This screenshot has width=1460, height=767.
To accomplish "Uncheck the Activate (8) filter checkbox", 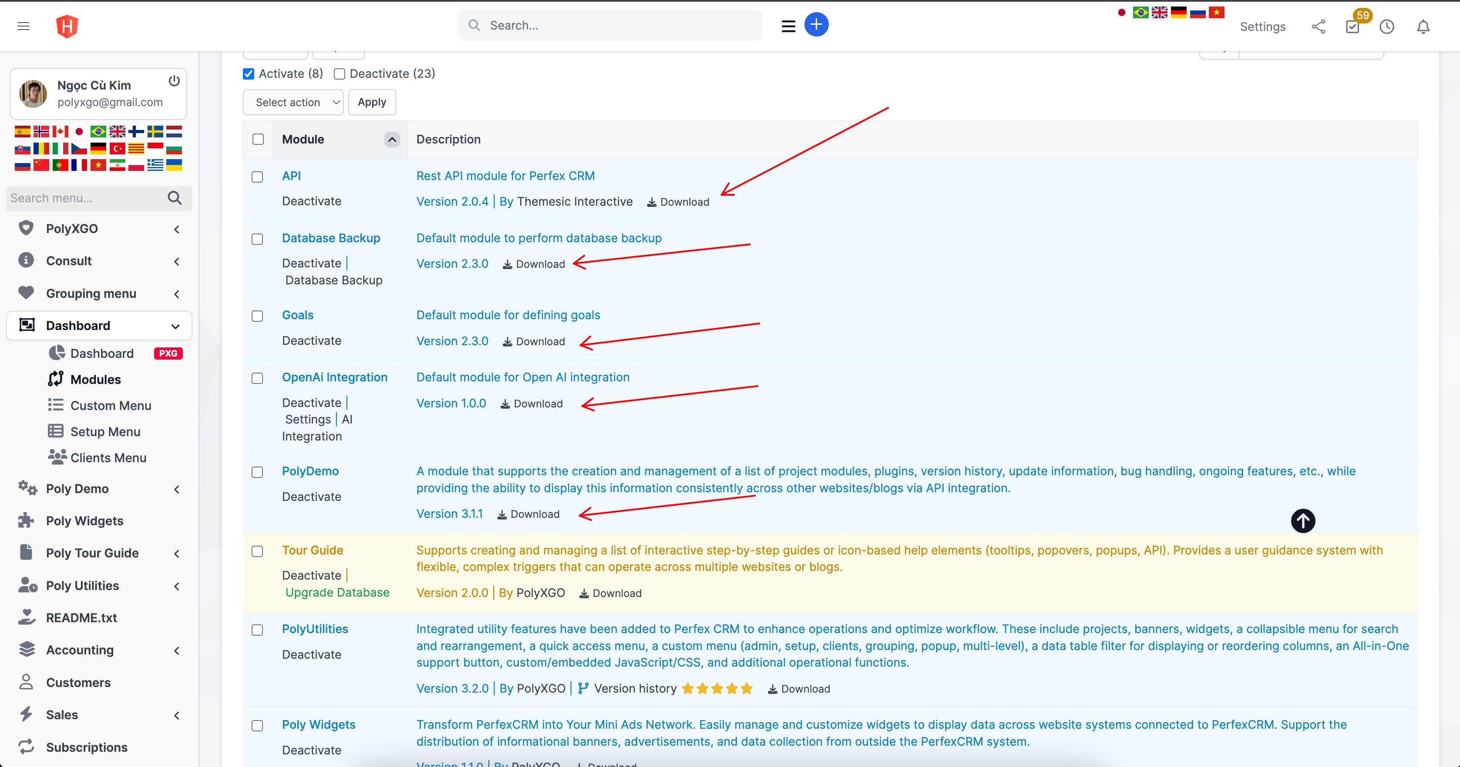I will [x=248, y=74].
